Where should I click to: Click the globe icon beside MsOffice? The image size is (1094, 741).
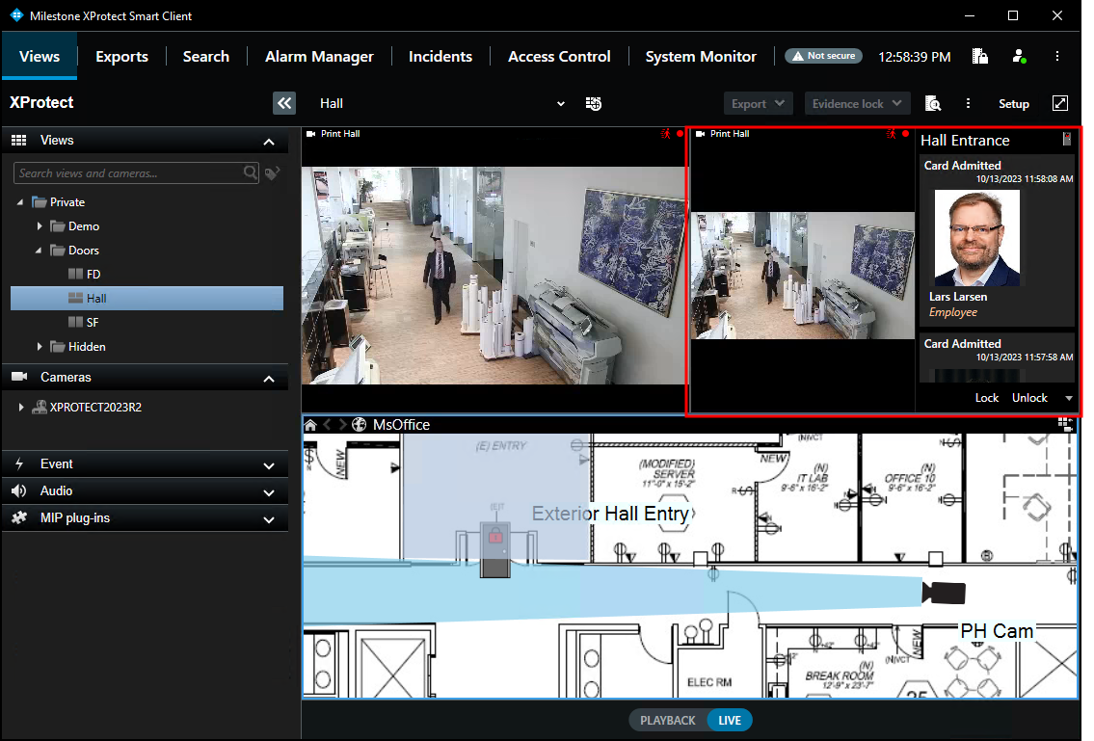tap(360, 424)
